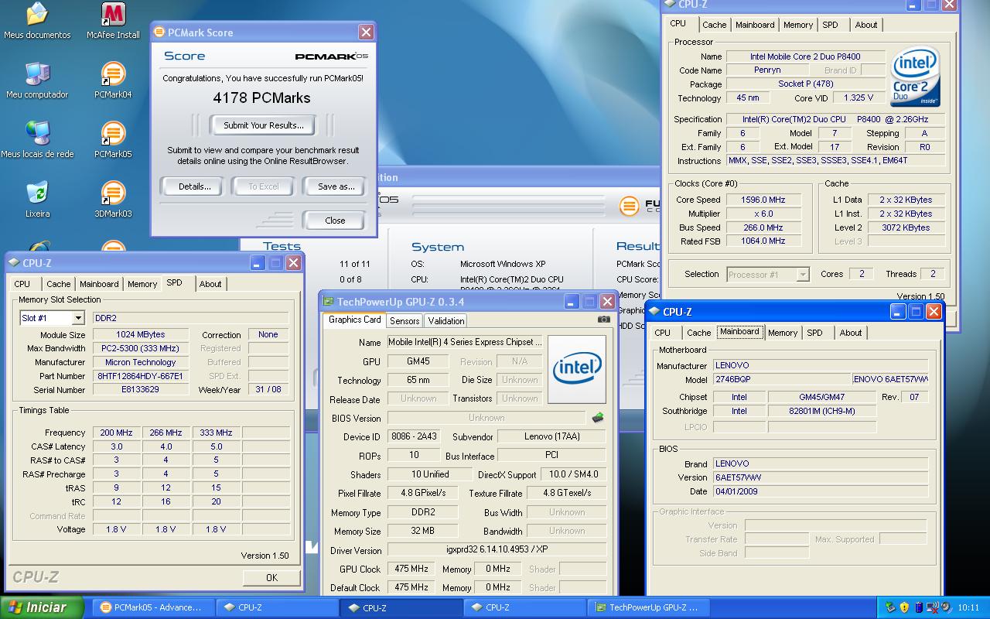Click Intel Core 2 Duo logo in CPU-Z
This screenshot has height=619, width=990.
[915, 77]
